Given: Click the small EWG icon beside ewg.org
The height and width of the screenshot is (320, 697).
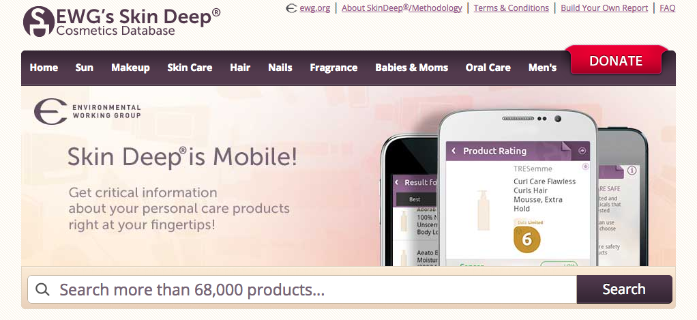Looking at the screenshot, I should pyautogui.click(x=291, y=8).
